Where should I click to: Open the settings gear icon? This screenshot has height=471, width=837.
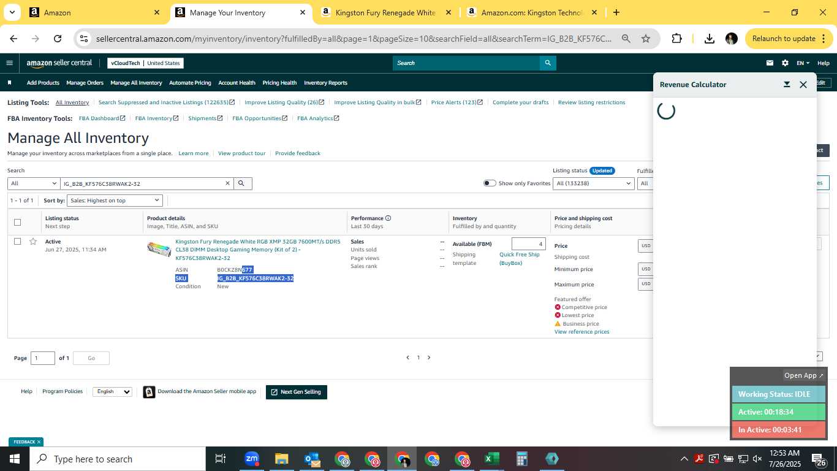click(785, 63)
